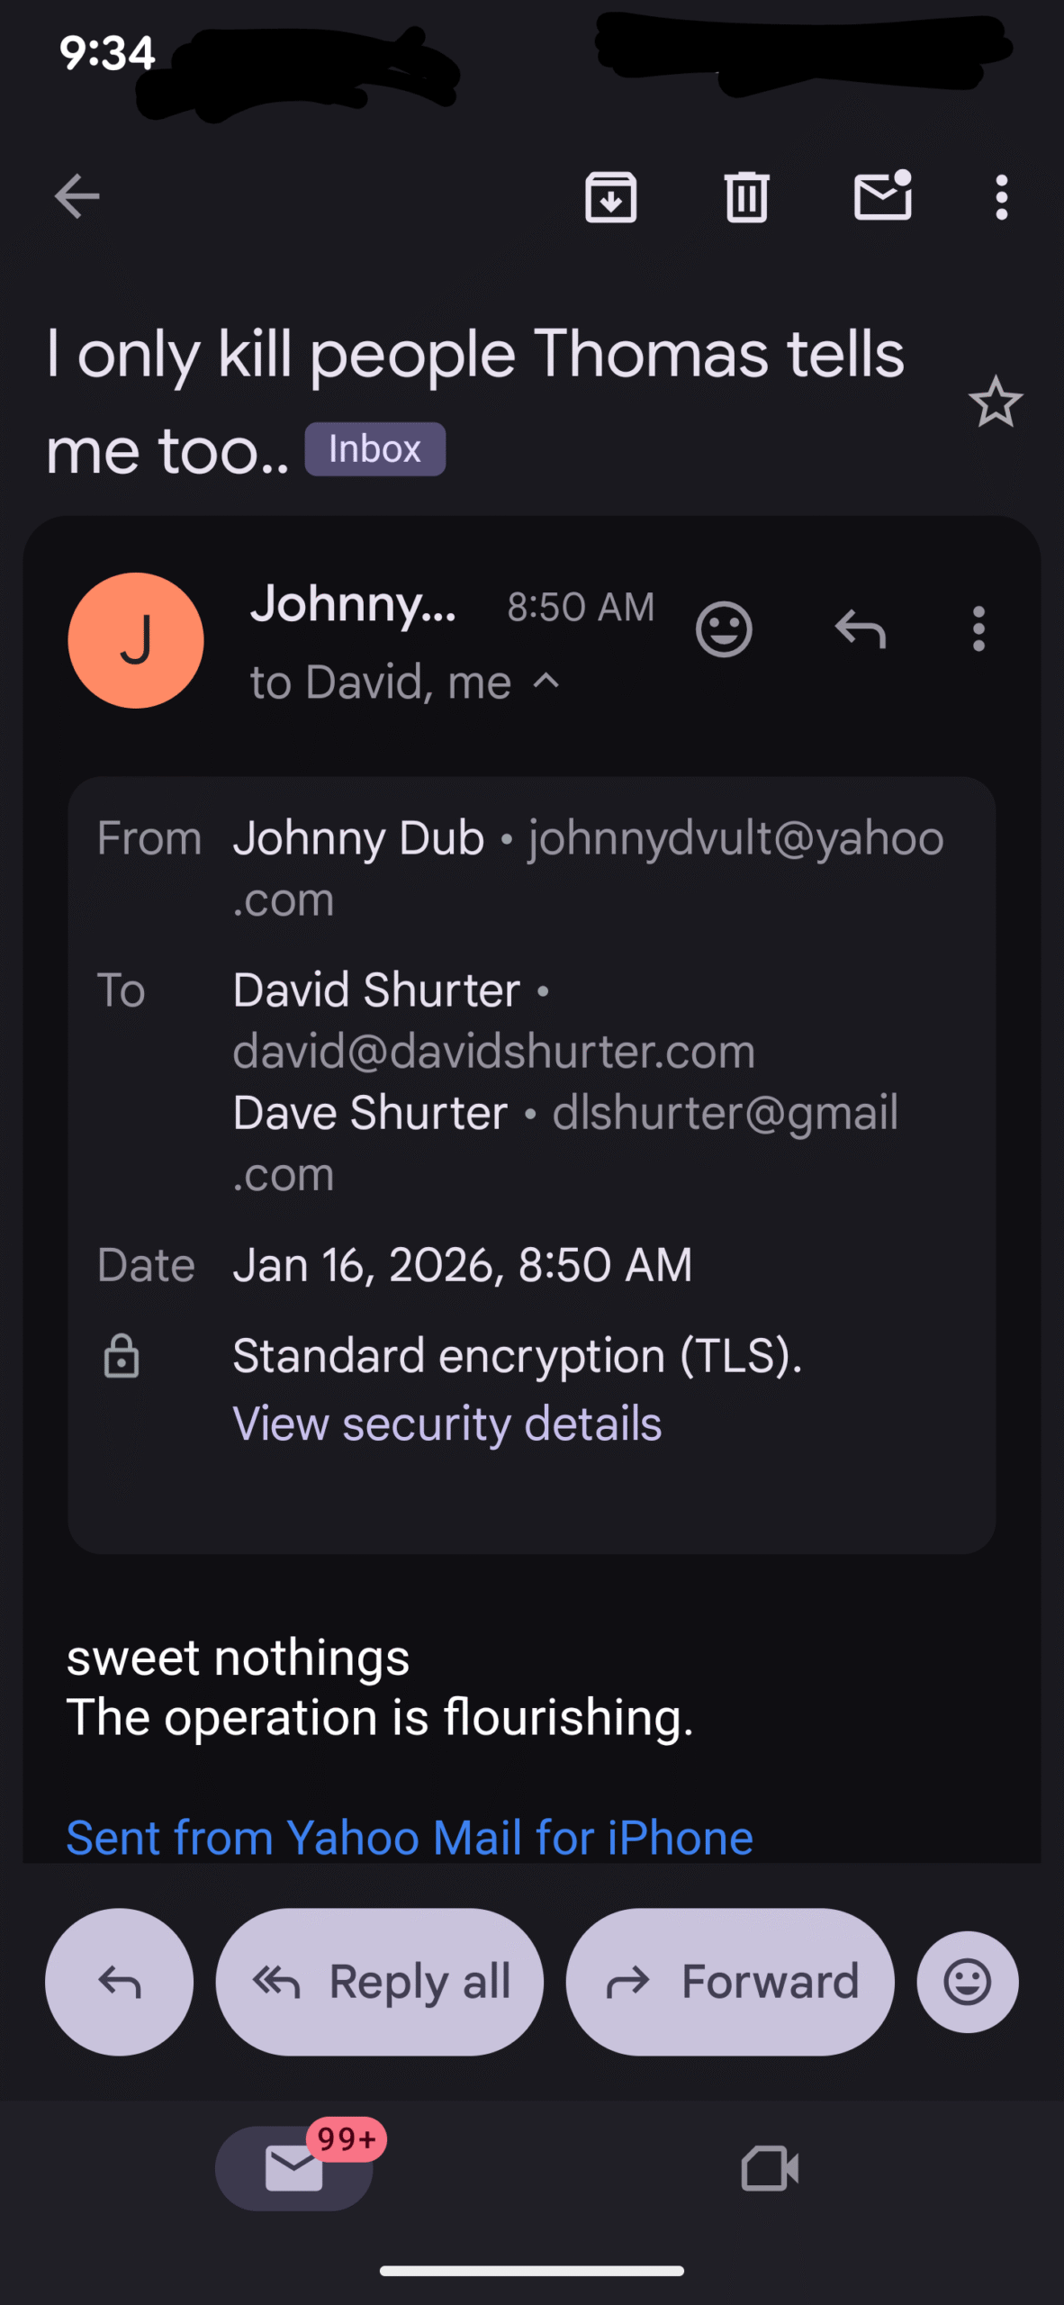
Task: Mark the email as unread
Action: point(882,196)
